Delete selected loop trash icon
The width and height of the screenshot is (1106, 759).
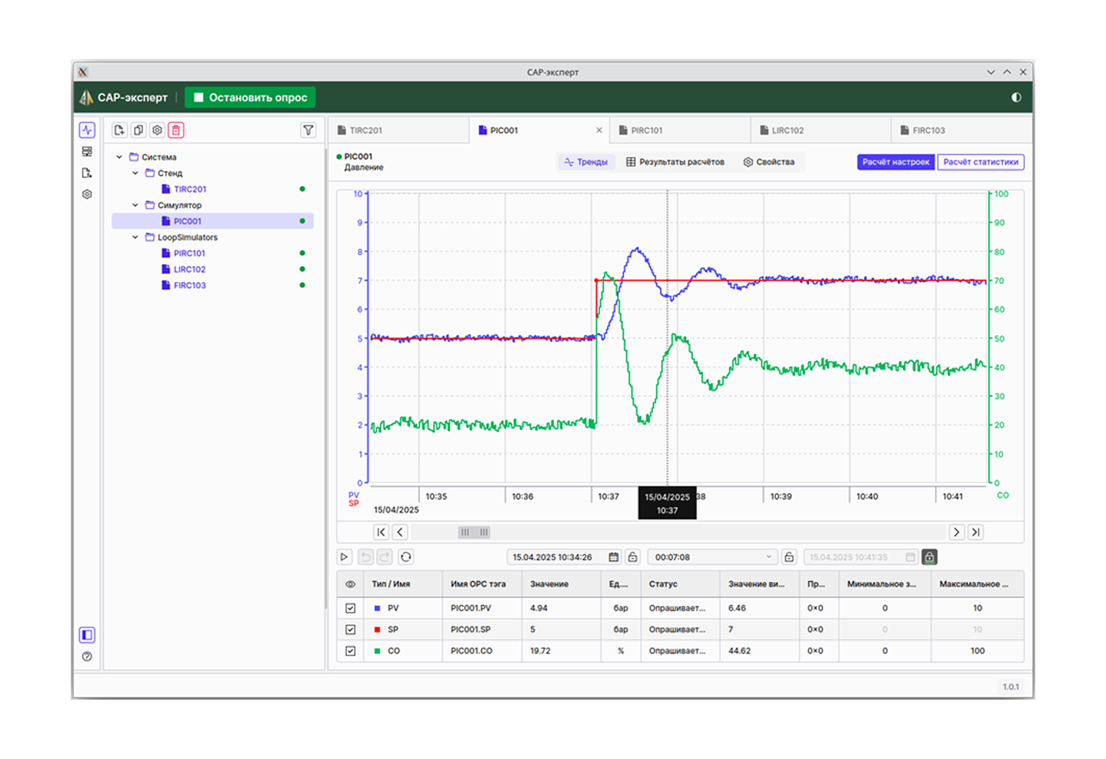pyautogui.click(x=176, y=130)
